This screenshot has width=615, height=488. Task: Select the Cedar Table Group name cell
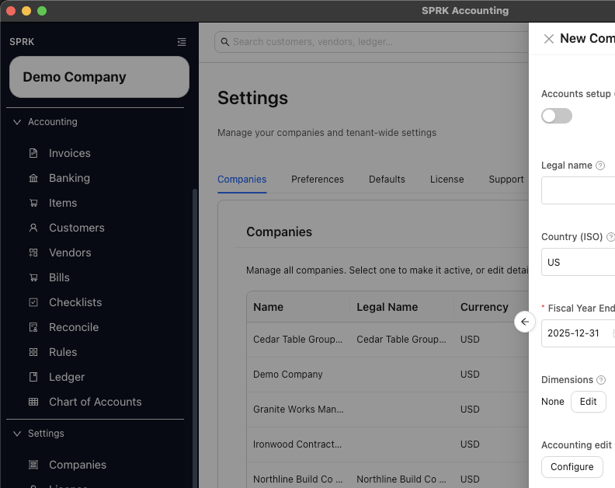click(297, 340)
